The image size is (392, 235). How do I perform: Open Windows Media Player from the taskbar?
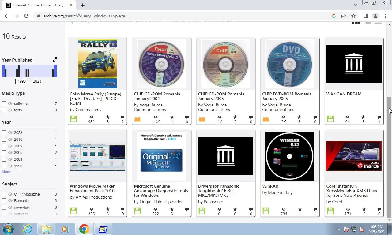[65, 229]
